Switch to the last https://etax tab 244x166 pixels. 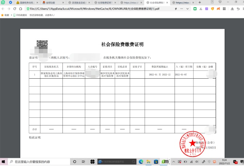(x=183, y=3)
